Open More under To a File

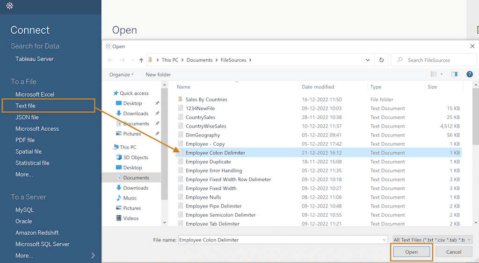point(24,175)
